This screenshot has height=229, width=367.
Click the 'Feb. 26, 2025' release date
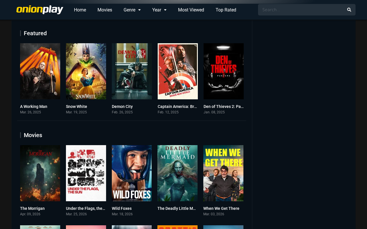(x=122, y=112)
